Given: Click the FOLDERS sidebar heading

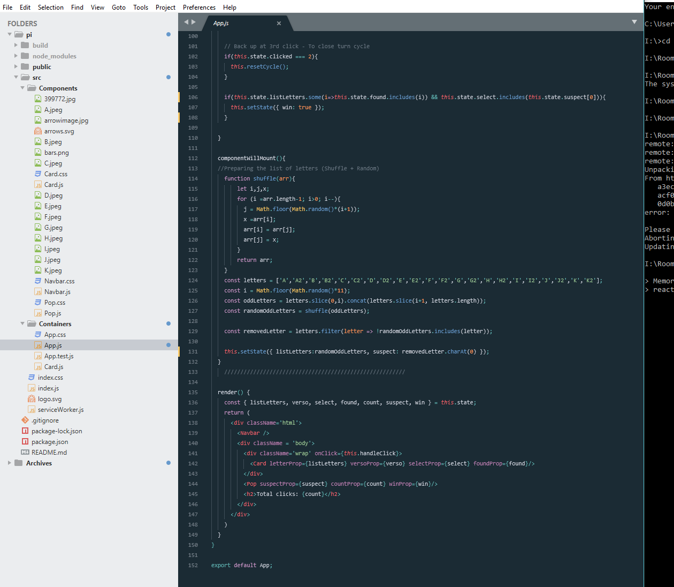Looking at the screenshot, I should pos(22,24).
